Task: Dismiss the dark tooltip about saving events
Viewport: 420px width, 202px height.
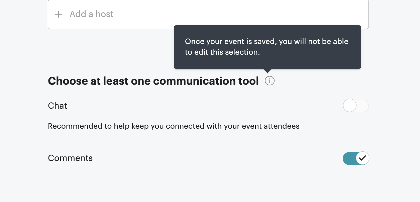Action: pyautogui.click(x=267, y=47)
